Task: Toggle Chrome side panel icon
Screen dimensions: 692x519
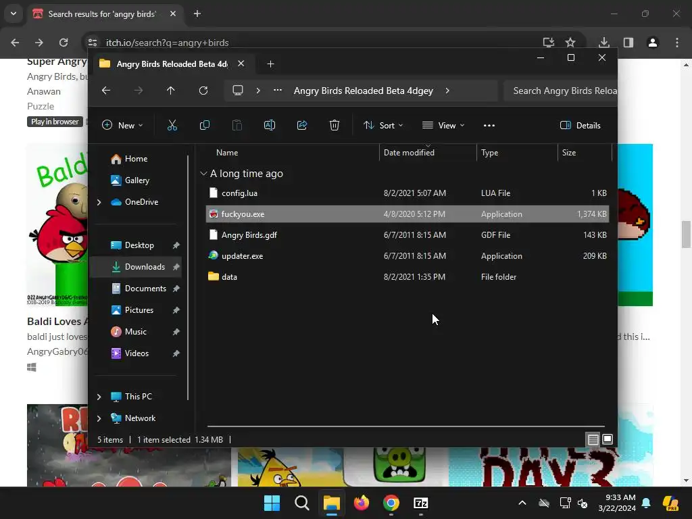Action: pyautogui.click(x=628, y=43)
